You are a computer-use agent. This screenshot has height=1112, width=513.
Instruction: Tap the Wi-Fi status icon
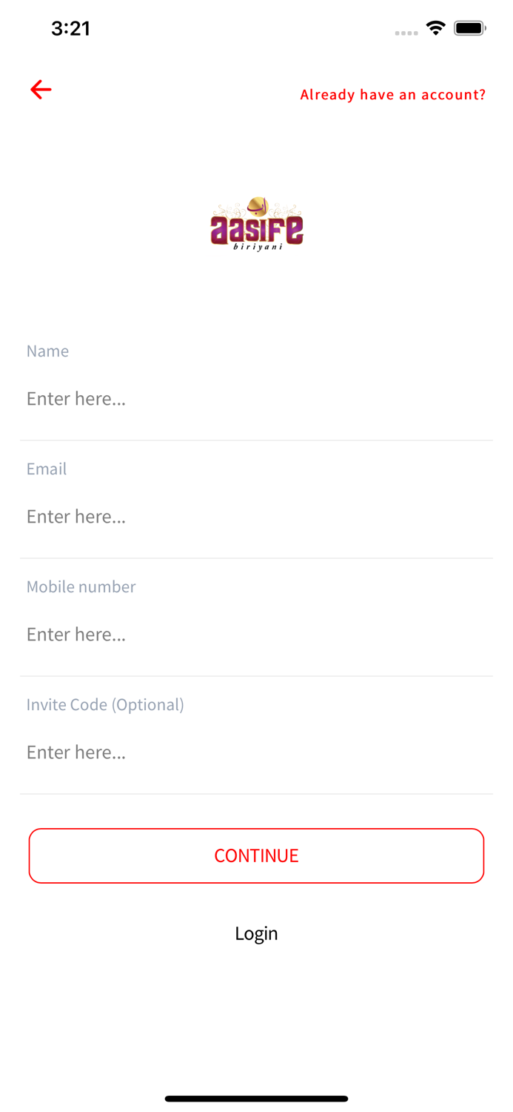pos(435,28)
